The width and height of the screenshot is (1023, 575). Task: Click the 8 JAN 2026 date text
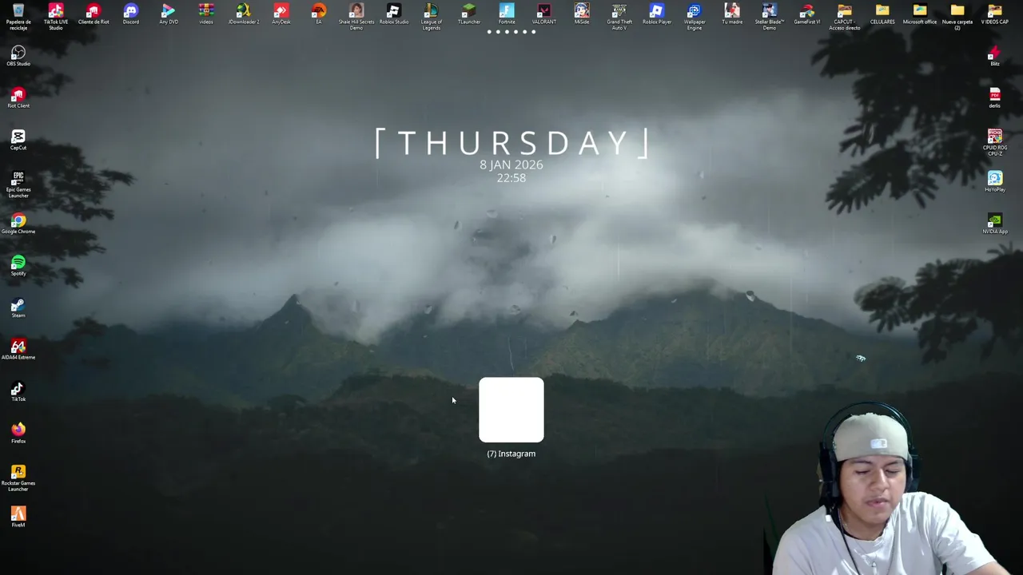coord(511,165)
